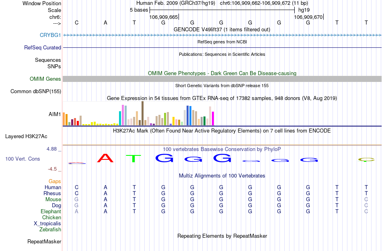382x251 pixels.
Task: Click the OMIM Gene Phenotypes track title
Action: click(x=222, y=73)
